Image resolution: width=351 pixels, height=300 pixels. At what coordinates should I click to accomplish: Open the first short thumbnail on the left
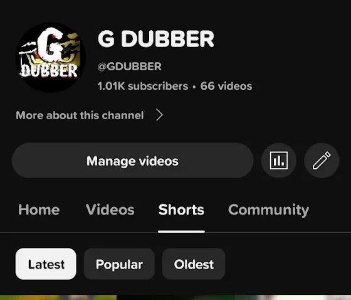(58, 297)
